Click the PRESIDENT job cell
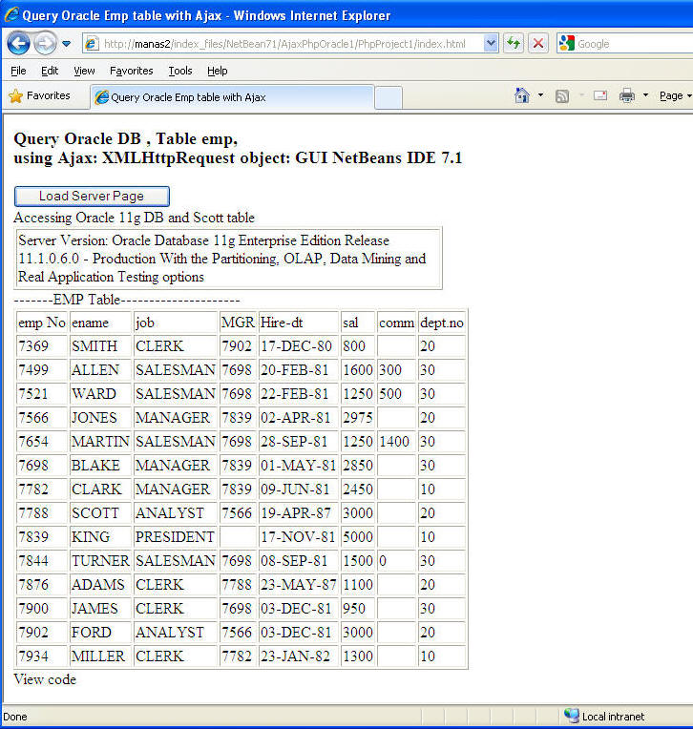The width and height of the screenshot is (693, 729). click(176, 537)
